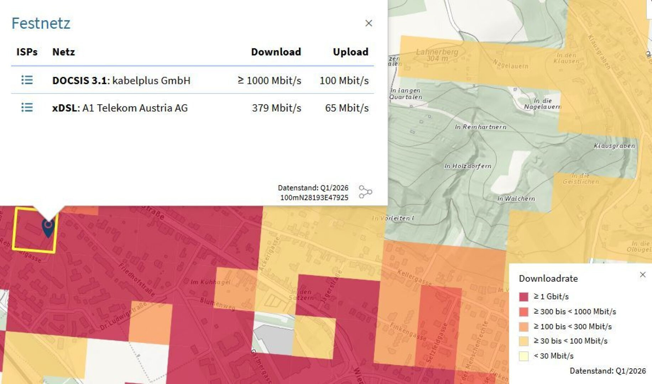Select the Download column header
Viewport: 652px width, 384px height.
point(276,52)
